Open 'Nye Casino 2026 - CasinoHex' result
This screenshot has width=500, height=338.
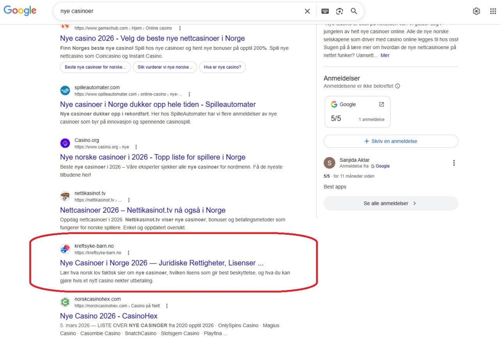click(109, 316)
